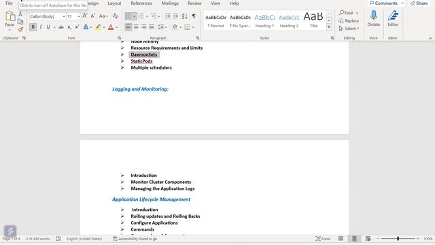The image size is (435, 245).
Task: Switch to Review tab
Action: click(x=194, y=3)
